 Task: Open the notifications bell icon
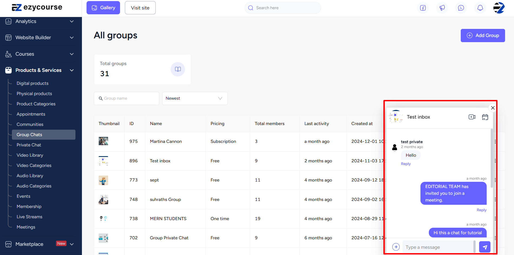[x=480, y=8]
